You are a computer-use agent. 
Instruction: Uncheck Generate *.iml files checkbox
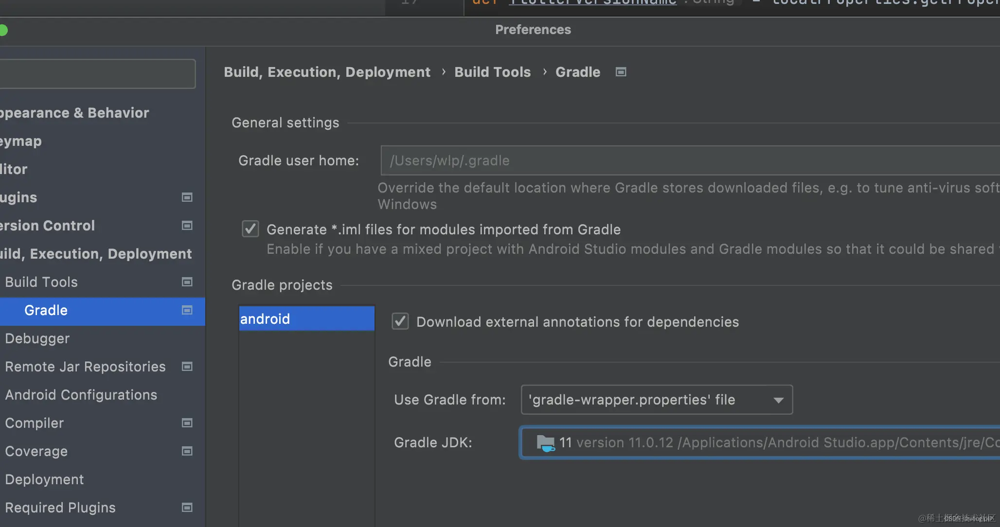250,228
